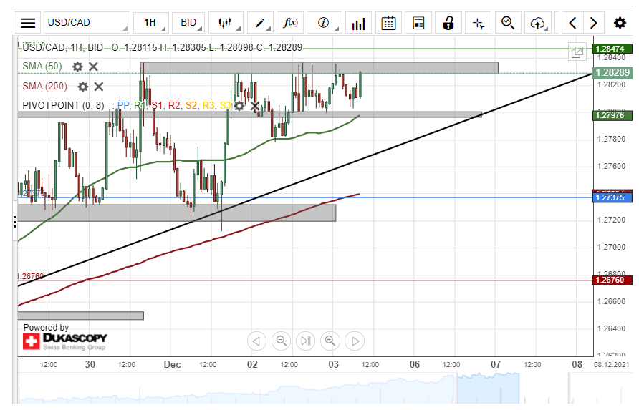Open the calendar date picker icon
This screenshot has width=639, height=410.
point(388,23)
